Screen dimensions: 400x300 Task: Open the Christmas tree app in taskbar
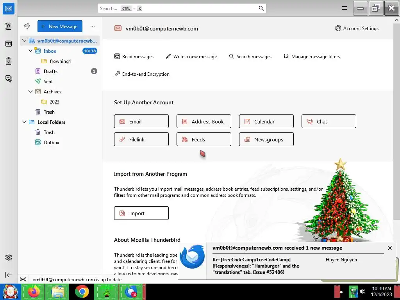click(x=106, y=291)
